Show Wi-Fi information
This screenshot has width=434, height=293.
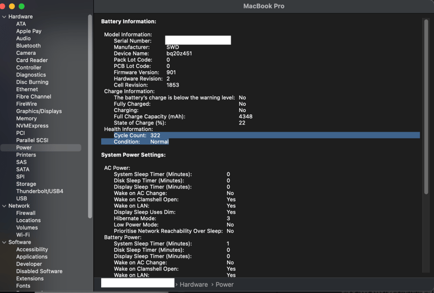pos(23,235)
